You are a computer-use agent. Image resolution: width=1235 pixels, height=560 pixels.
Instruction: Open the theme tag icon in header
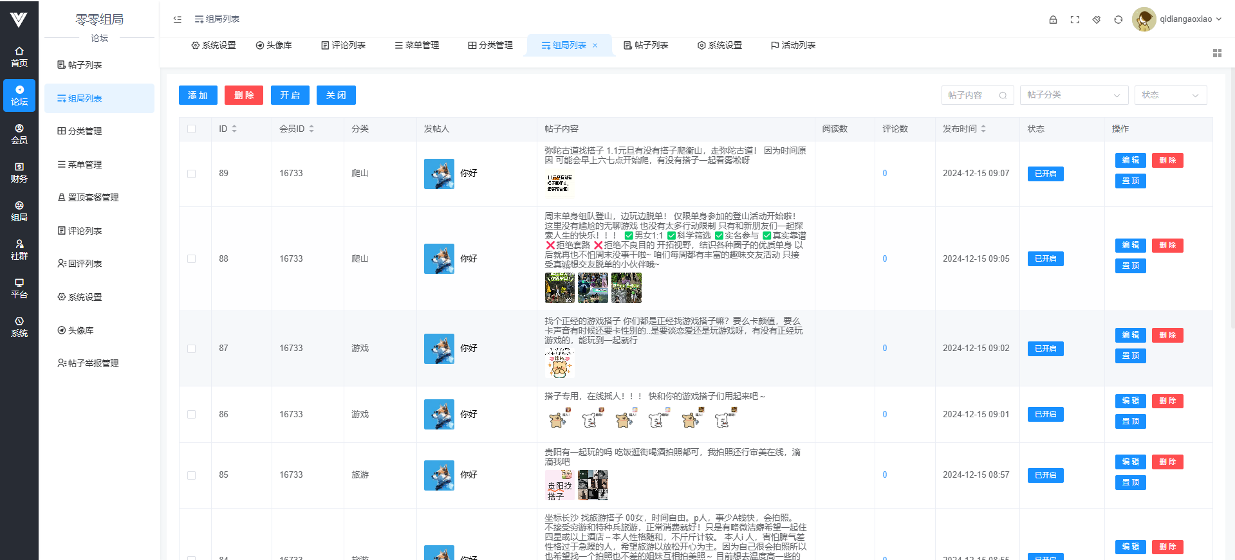coord(1097,19)
